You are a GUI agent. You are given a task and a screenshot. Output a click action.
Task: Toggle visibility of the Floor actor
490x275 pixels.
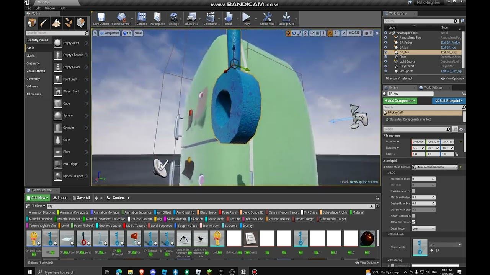pos(385,57)
